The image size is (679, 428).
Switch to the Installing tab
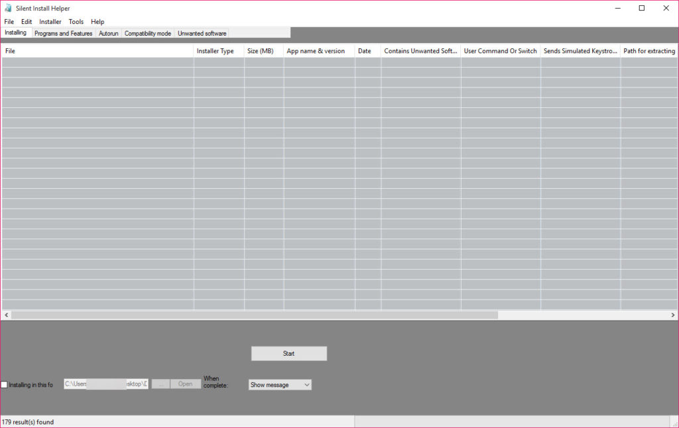(16, 32)
